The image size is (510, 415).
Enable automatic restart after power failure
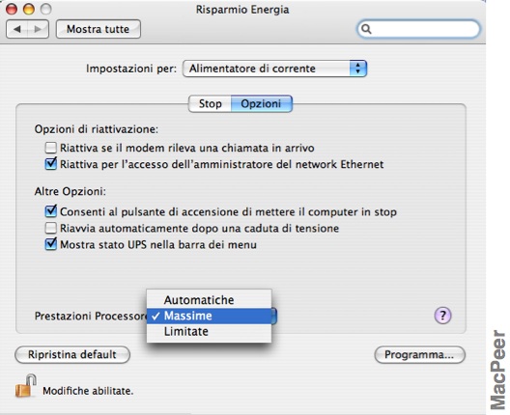pyautogui.click(x=51, y=228)
